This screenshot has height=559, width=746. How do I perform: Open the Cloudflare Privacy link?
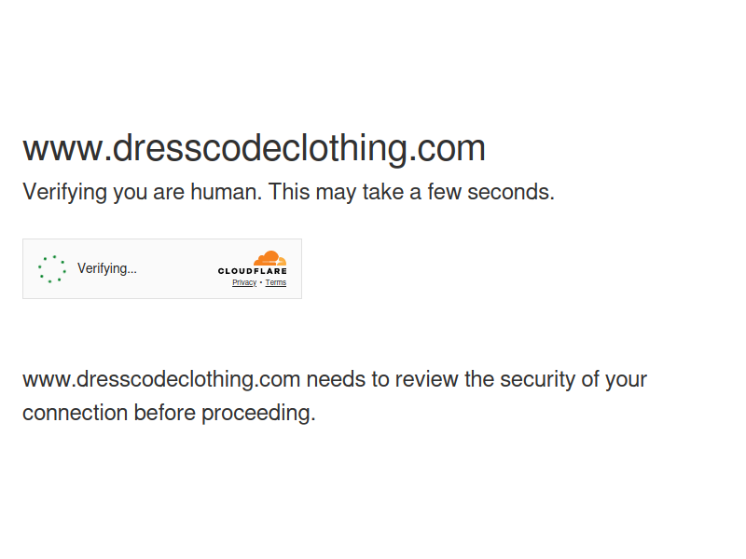244,282
